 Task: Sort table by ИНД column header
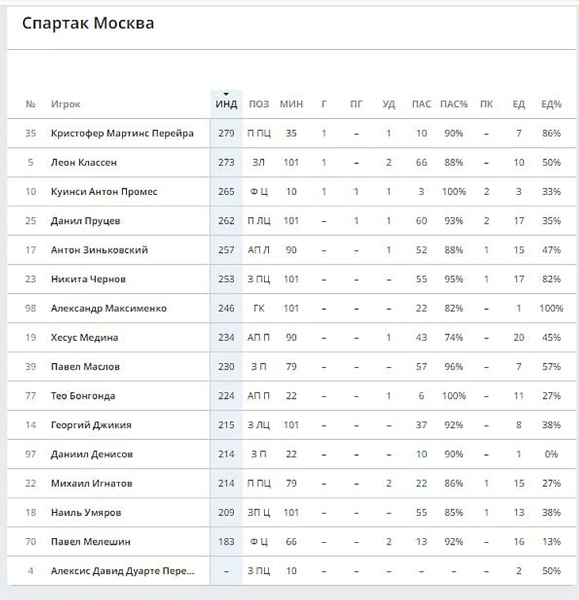point(226,104)
